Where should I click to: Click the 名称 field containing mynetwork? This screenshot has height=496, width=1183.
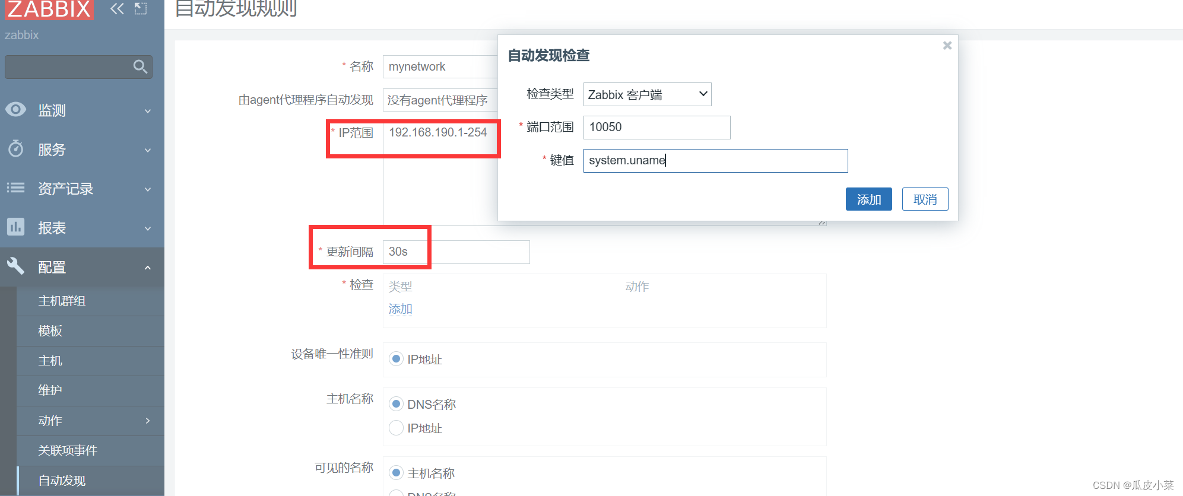[440, 66]
